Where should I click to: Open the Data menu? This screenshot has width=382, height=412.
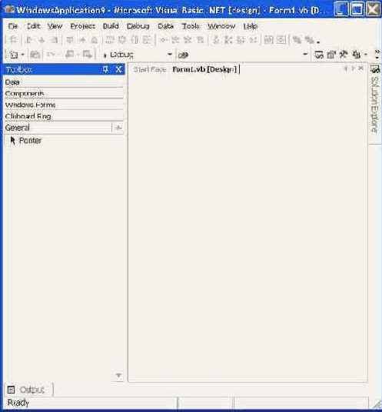pos(165,26)
